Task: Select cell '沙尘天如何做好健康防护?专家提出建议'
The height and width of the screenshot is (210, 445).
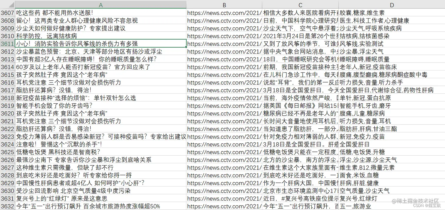Action: [x=101, y=28]
